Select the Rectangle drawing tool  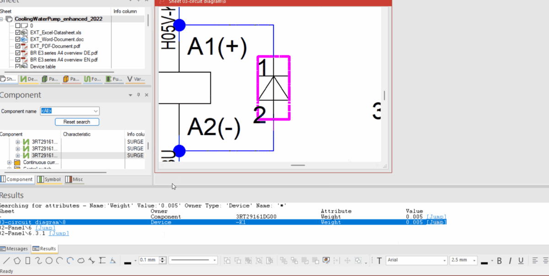click(x=27, y=260)
